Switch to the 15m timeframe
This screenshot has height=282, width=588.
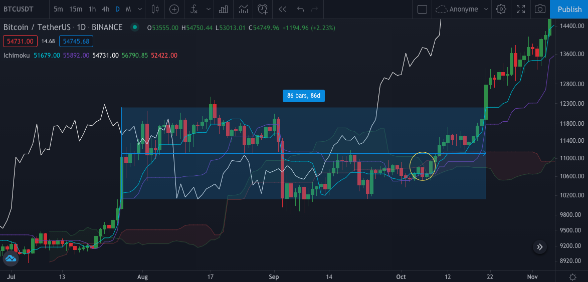tap(76, 10)
